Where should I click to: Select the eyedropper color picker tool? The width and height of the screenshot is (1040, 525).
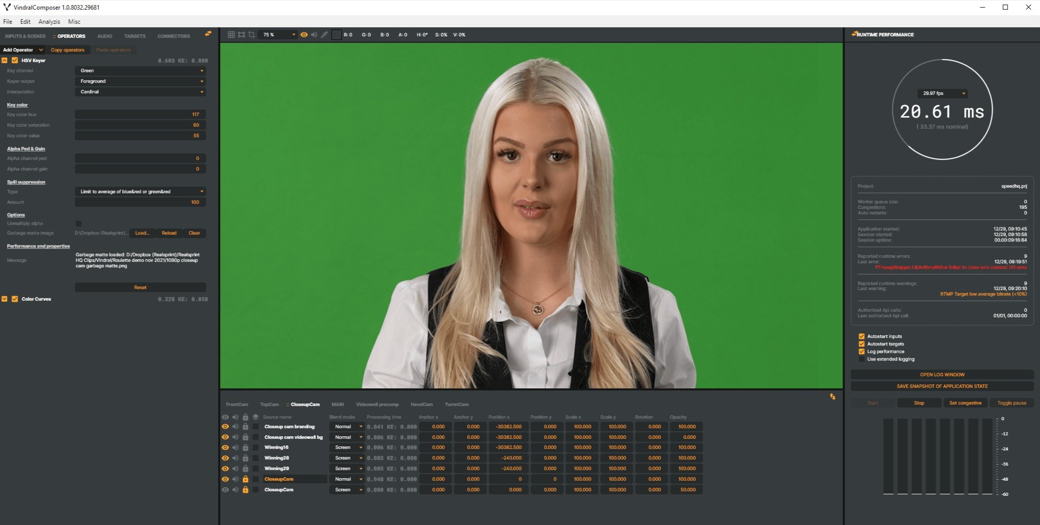[x=325, y=34]
